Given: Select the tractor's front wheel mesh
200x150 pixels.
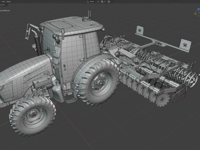Looking at the screenshot, I should click(x=32, y=115).
